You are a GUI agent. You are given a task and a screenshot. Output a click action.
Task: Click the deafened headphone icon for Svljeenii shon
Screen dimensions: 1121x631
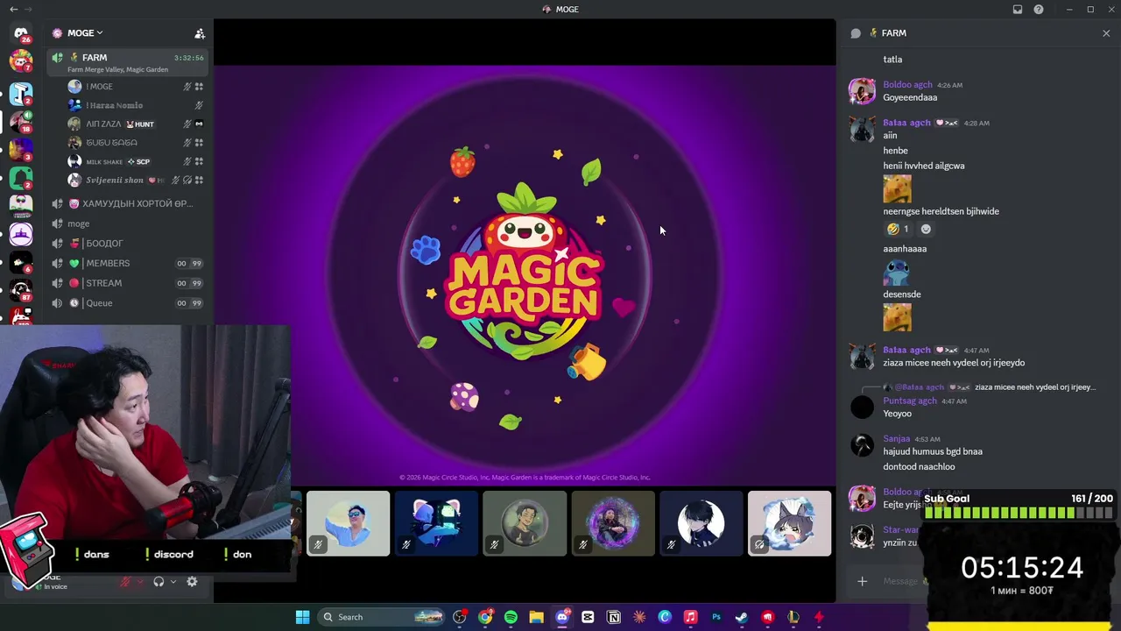tap(187, 181)
